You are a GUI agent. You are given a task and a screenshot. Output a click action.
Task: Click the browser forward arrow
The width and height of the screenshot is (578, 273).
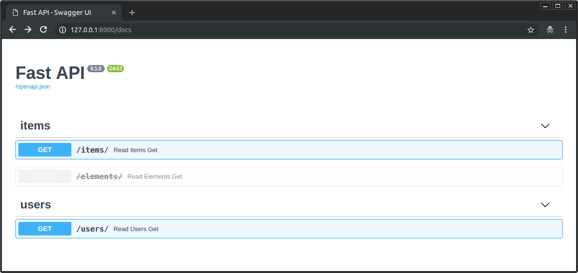coord(28,30)
